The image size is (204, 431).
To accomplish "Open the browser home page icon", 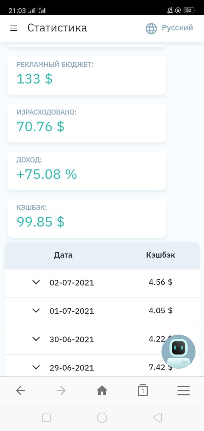I will pyautogui.click(x=102, y=390).
